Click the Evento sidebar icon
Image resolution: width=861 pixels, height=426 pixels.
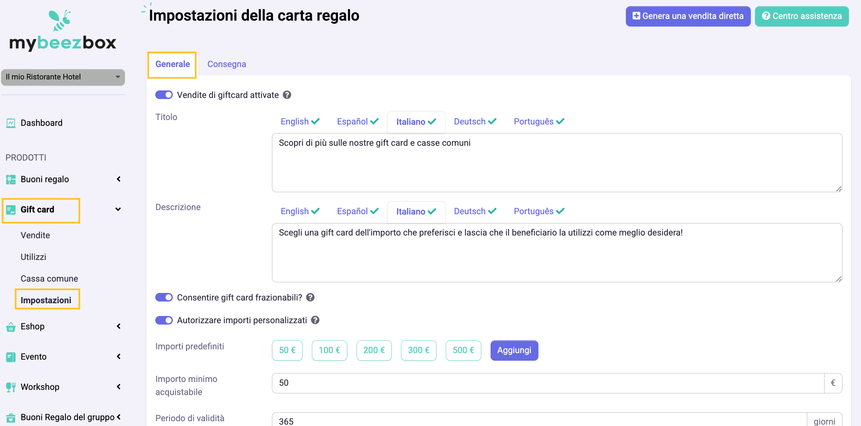click(11, 357)
